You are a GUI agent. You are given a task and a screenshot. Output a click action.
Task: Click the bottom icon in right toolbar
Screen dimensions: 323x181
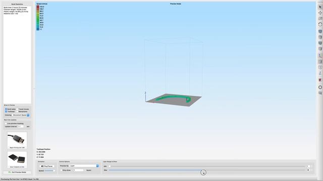click(320, 93)
